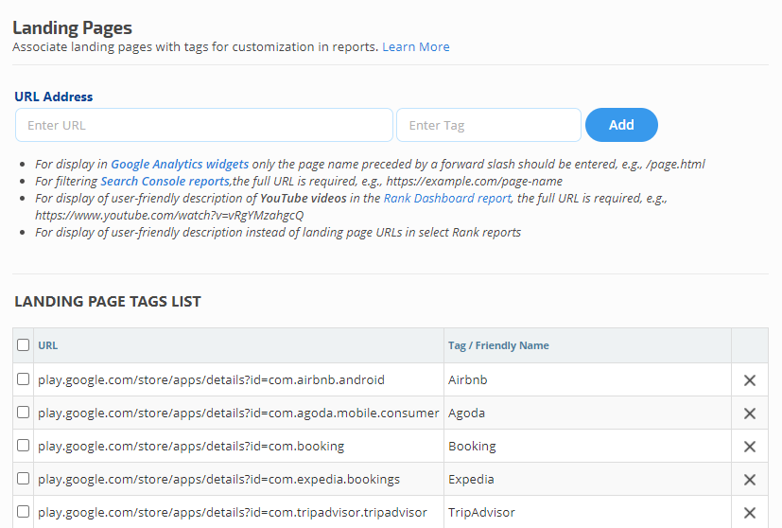Sort by the URL column header
This screenshot has width=782, height=528.
pos(47,345)
